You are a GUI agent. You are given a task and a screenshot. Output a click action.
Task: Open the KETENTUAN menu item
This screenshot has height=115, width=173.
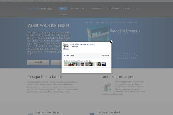point(96,9)
